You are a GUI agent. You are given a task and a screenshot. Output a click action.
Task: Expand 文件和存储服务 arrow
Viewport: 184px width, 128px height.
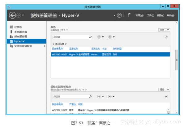click(45, 46)
